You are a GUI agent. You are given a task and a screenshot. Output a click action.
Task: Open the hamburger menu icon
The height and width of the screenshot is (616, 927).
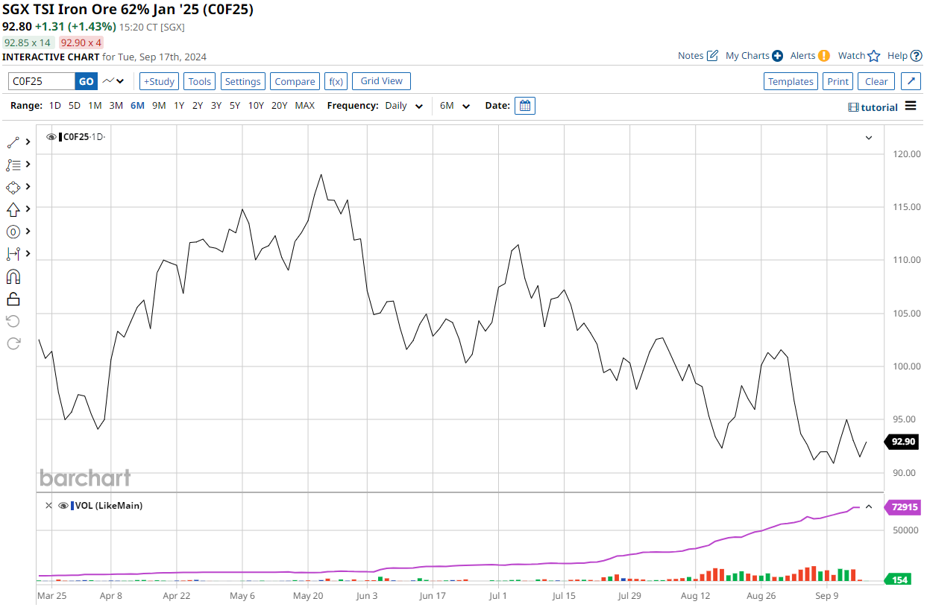coord(911,106)
